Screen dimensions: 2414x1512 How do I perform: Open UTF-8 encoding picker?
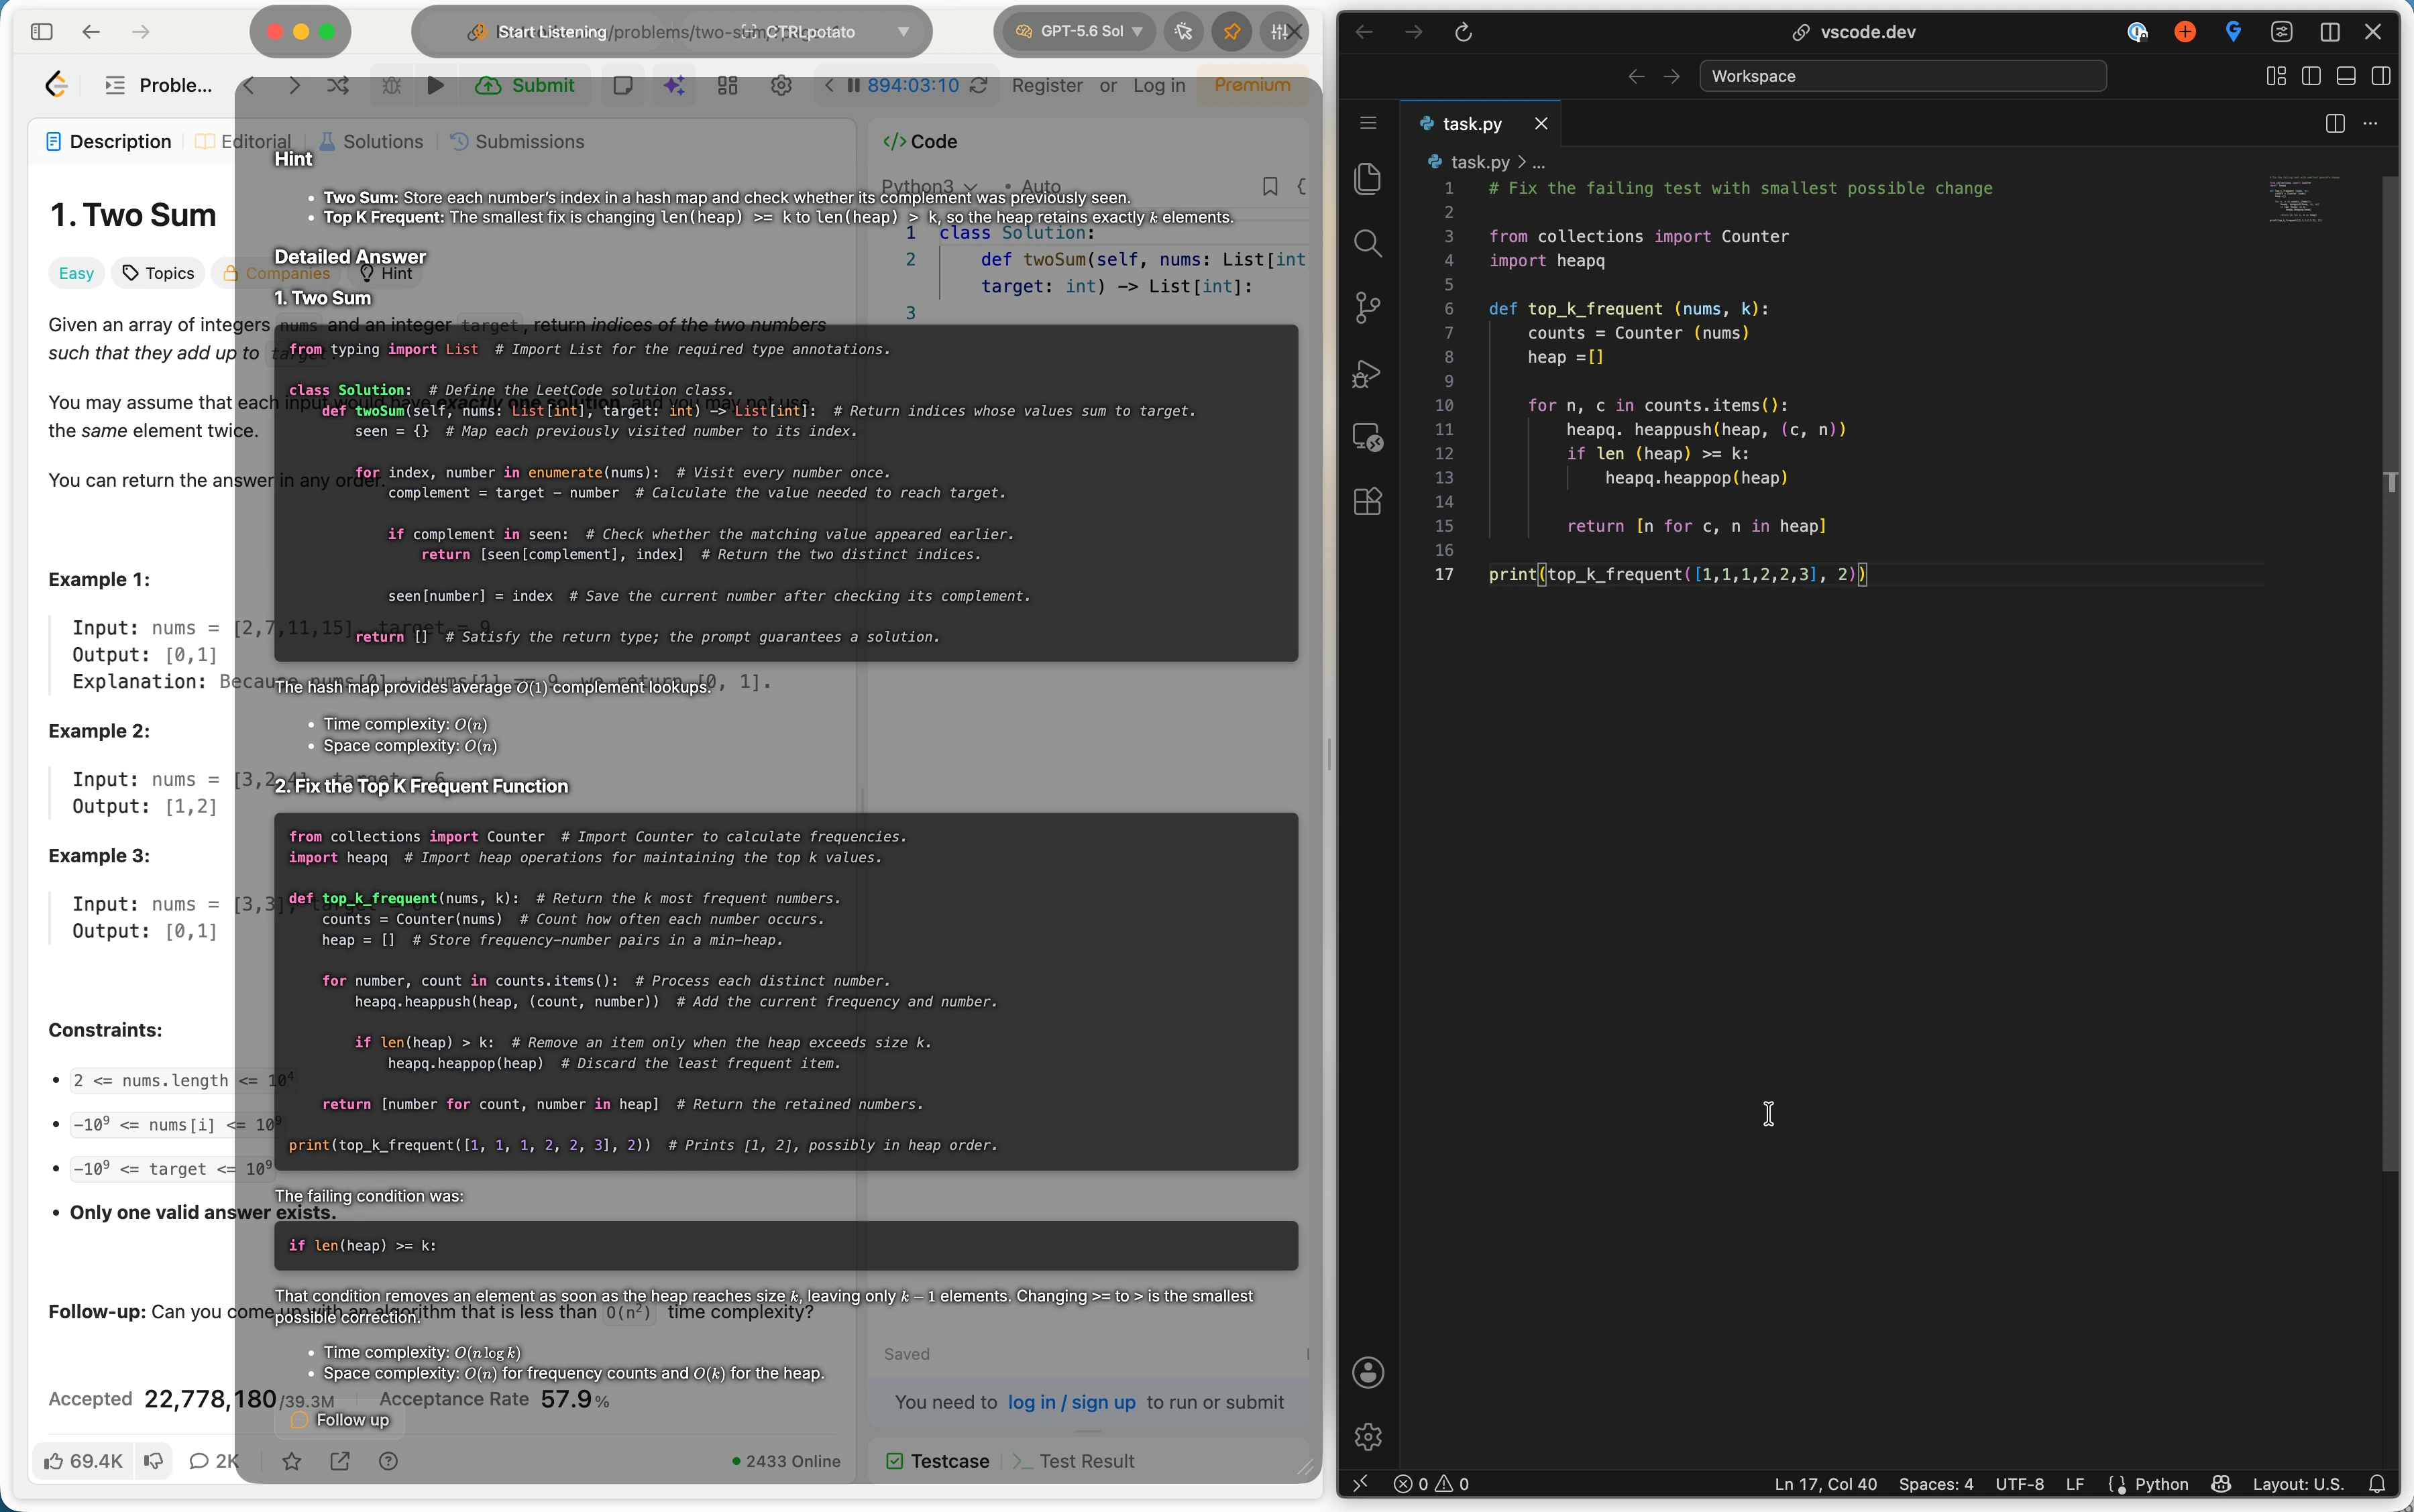(2019, 1484)
